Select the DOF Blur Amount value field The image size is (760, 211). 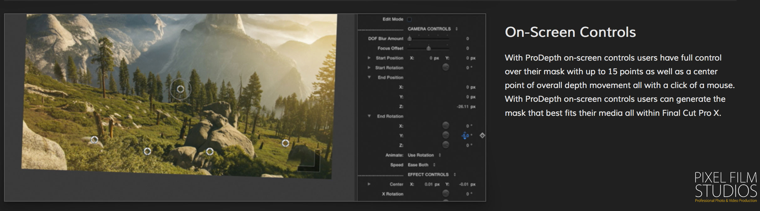[x=467, y=39]
